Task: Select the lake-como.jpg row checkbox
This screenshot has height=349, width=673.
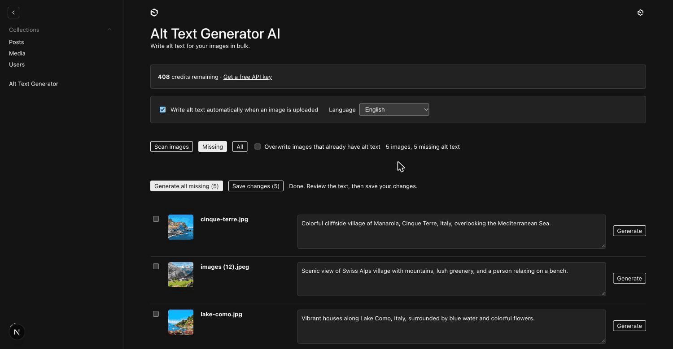Action: pyautogui.click(x=156, y=314)
